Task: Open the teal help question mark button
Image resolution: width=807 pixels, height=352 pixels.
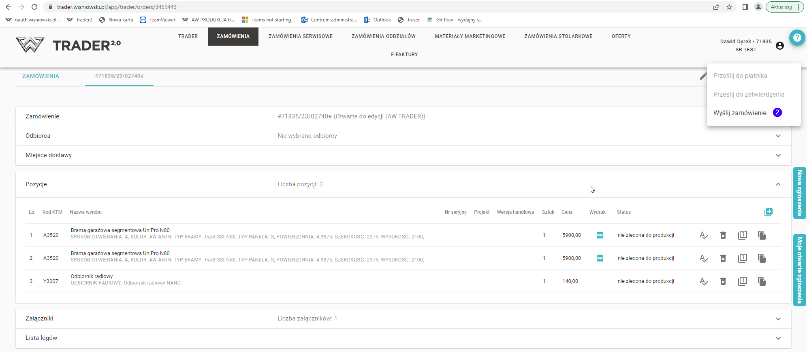Action: pyautogui.click(x=797, y=38)
